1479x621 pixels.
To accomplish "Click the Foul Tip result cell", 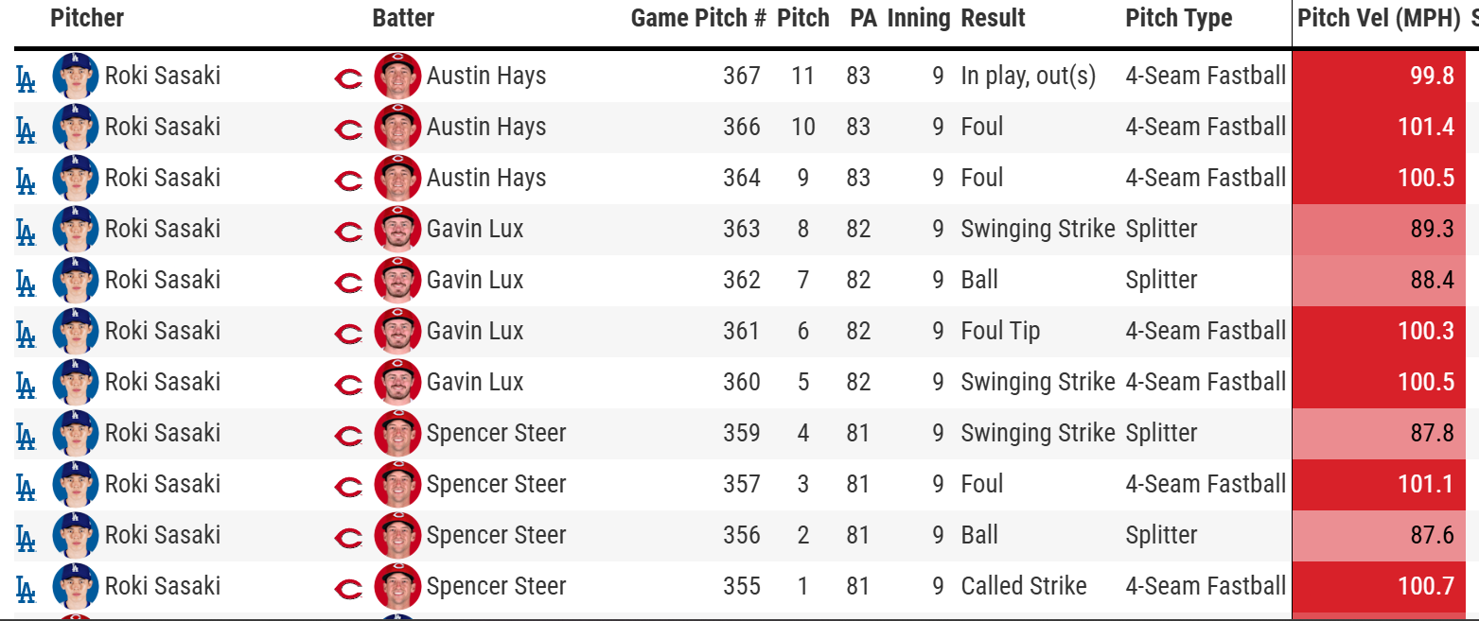I will point(1000,331).
